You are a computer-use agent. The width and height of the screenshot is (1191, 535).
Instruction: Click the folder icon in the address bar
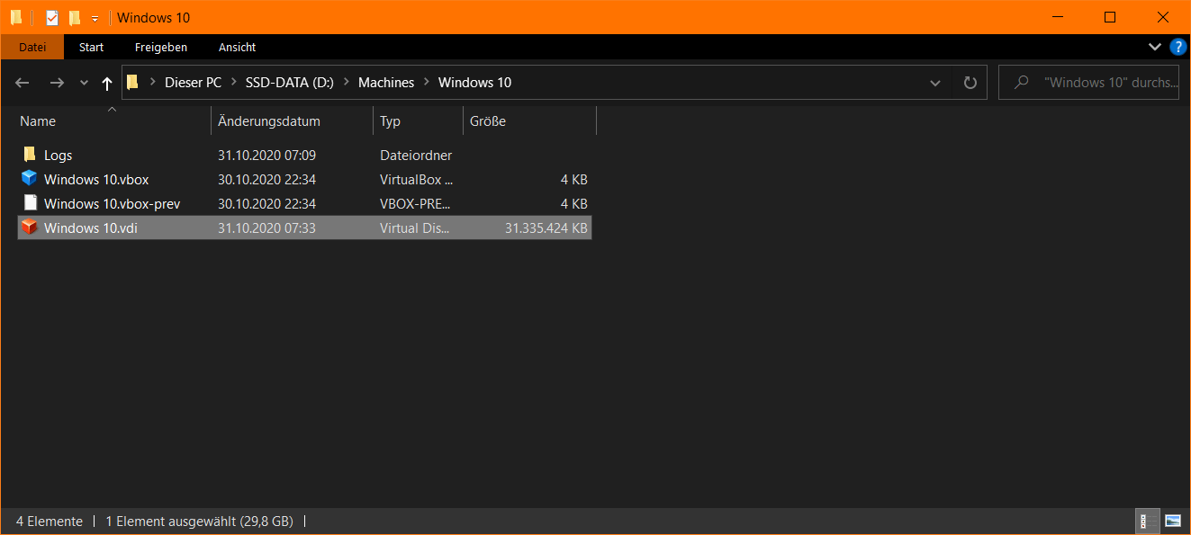(x=133, y=82)
